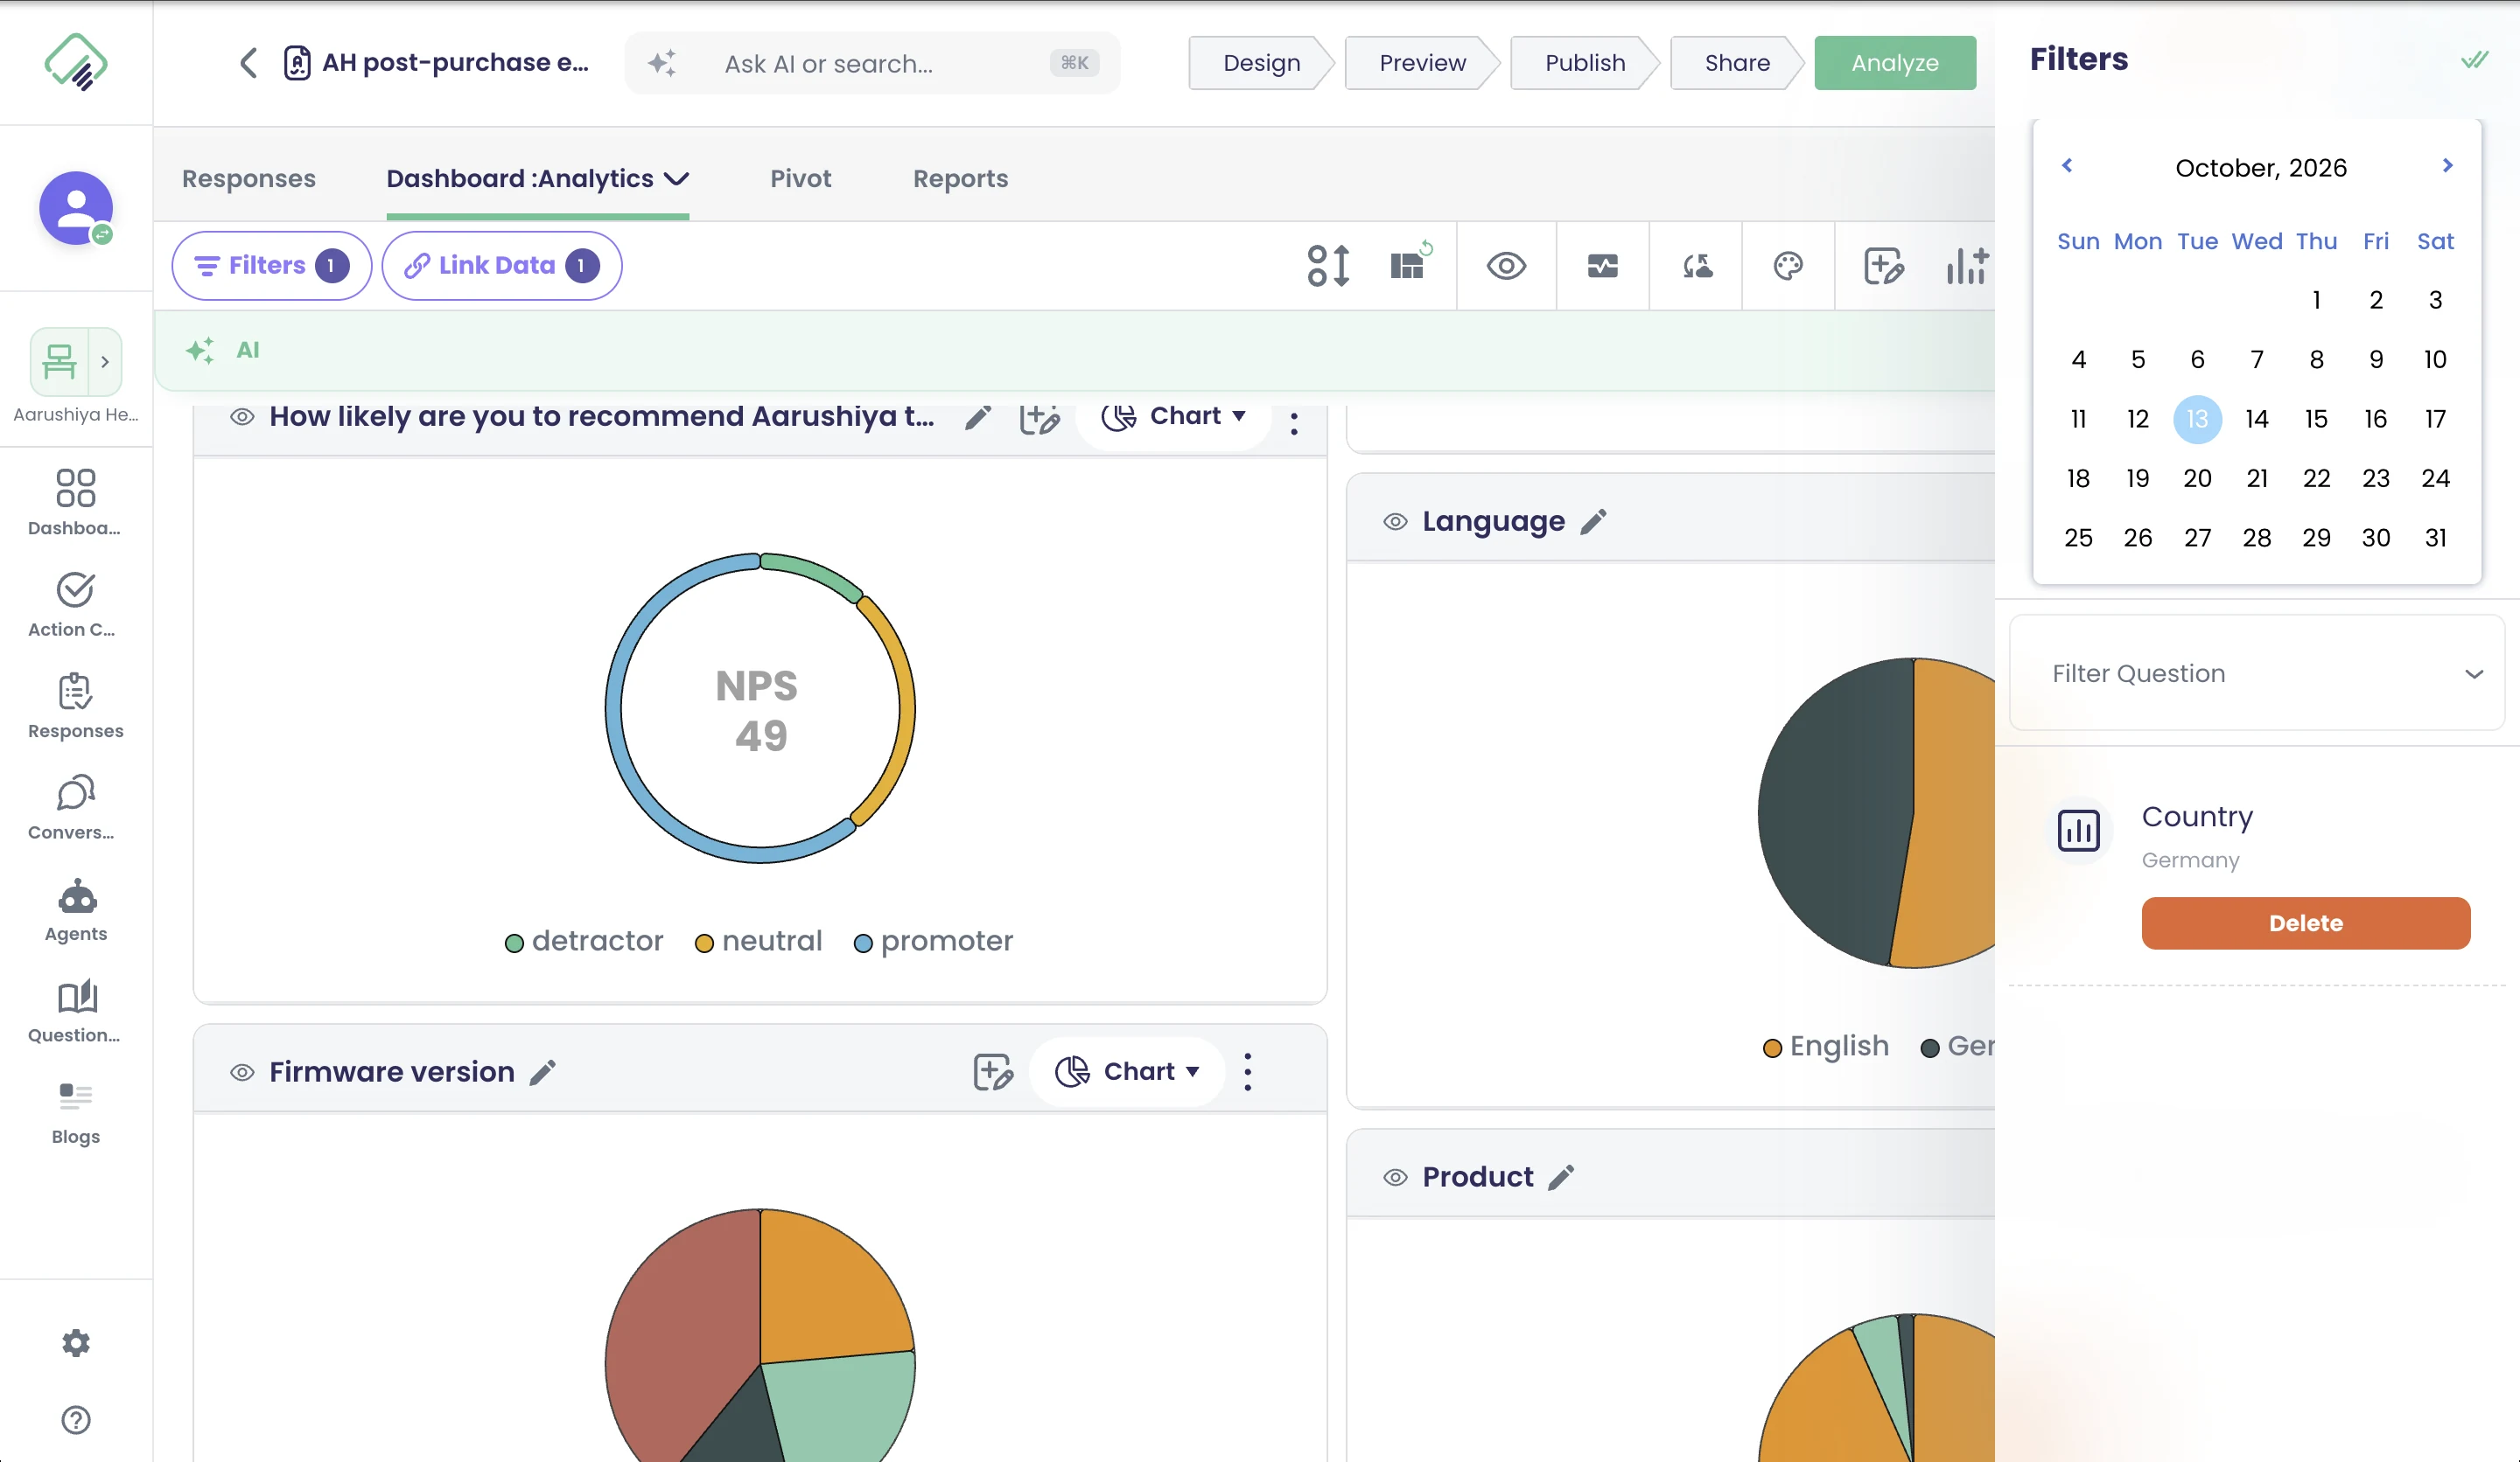Open help question mark icon
Viewport: 2520px width, 1462px height.
76,1419
